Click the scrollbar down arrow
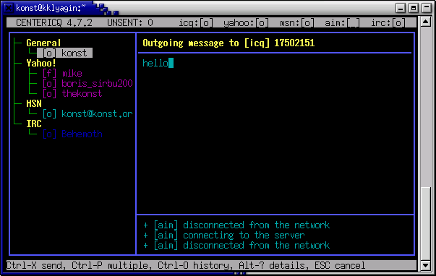Screen dimensions: 436x276 pyautogui.click(x=425, y=265)
